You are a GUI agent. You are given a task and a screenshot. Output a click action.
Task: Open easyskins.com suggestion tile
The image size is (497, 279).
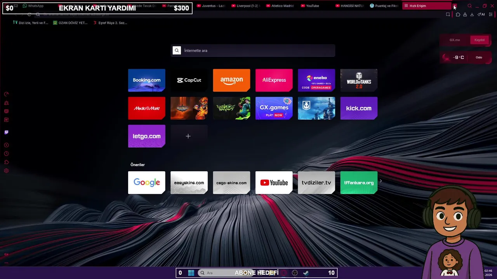coord(189,183)
